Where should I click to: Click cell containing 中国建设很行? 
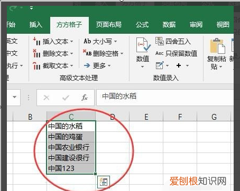point(71,158)
